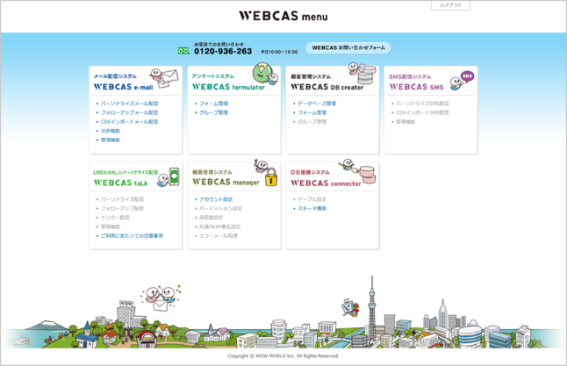Click the WEBCAS formulator product logo

point(228,87)
